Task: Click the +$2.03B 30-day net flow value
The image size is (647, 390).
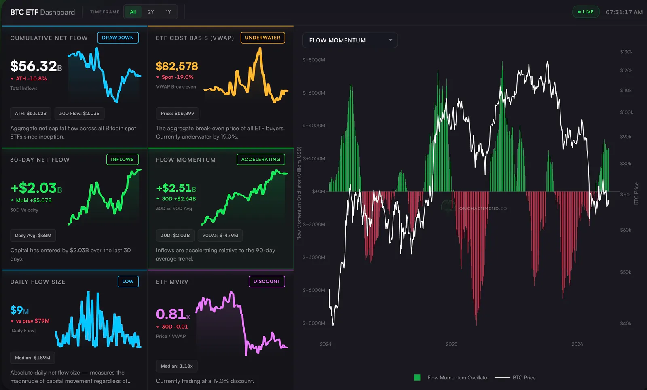Action: coord(36,188)
